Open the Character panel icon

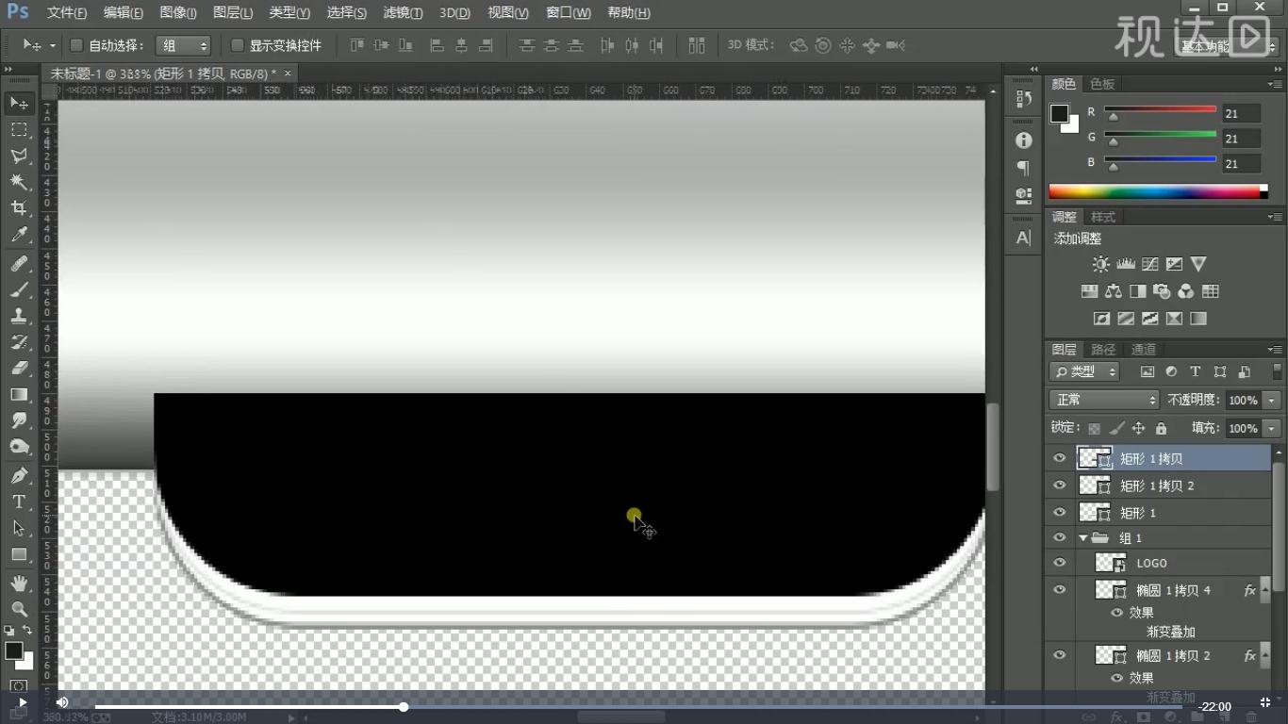coord(1024,238)
